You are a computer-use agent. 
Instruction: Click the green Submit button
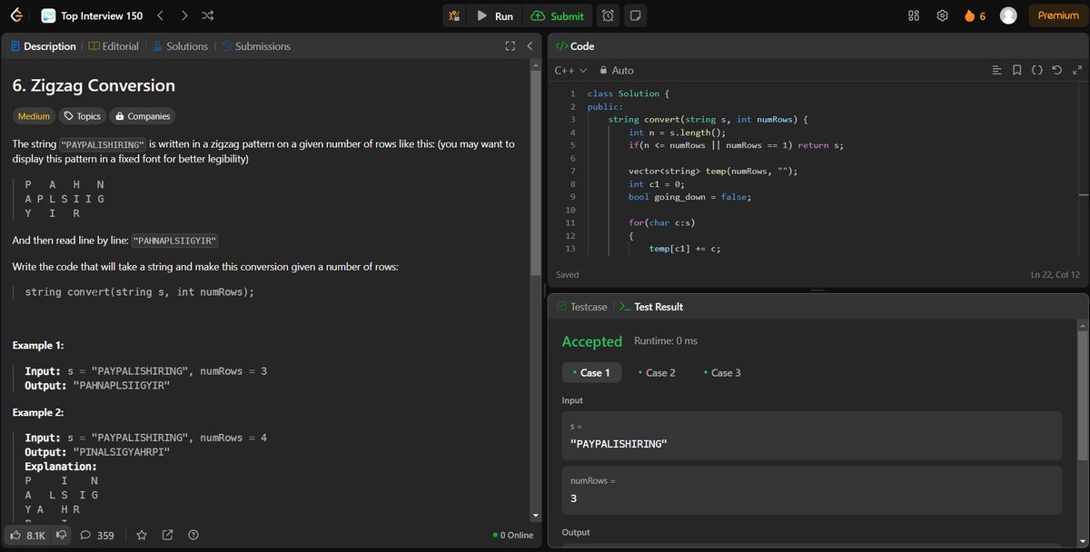coord(557,15)
